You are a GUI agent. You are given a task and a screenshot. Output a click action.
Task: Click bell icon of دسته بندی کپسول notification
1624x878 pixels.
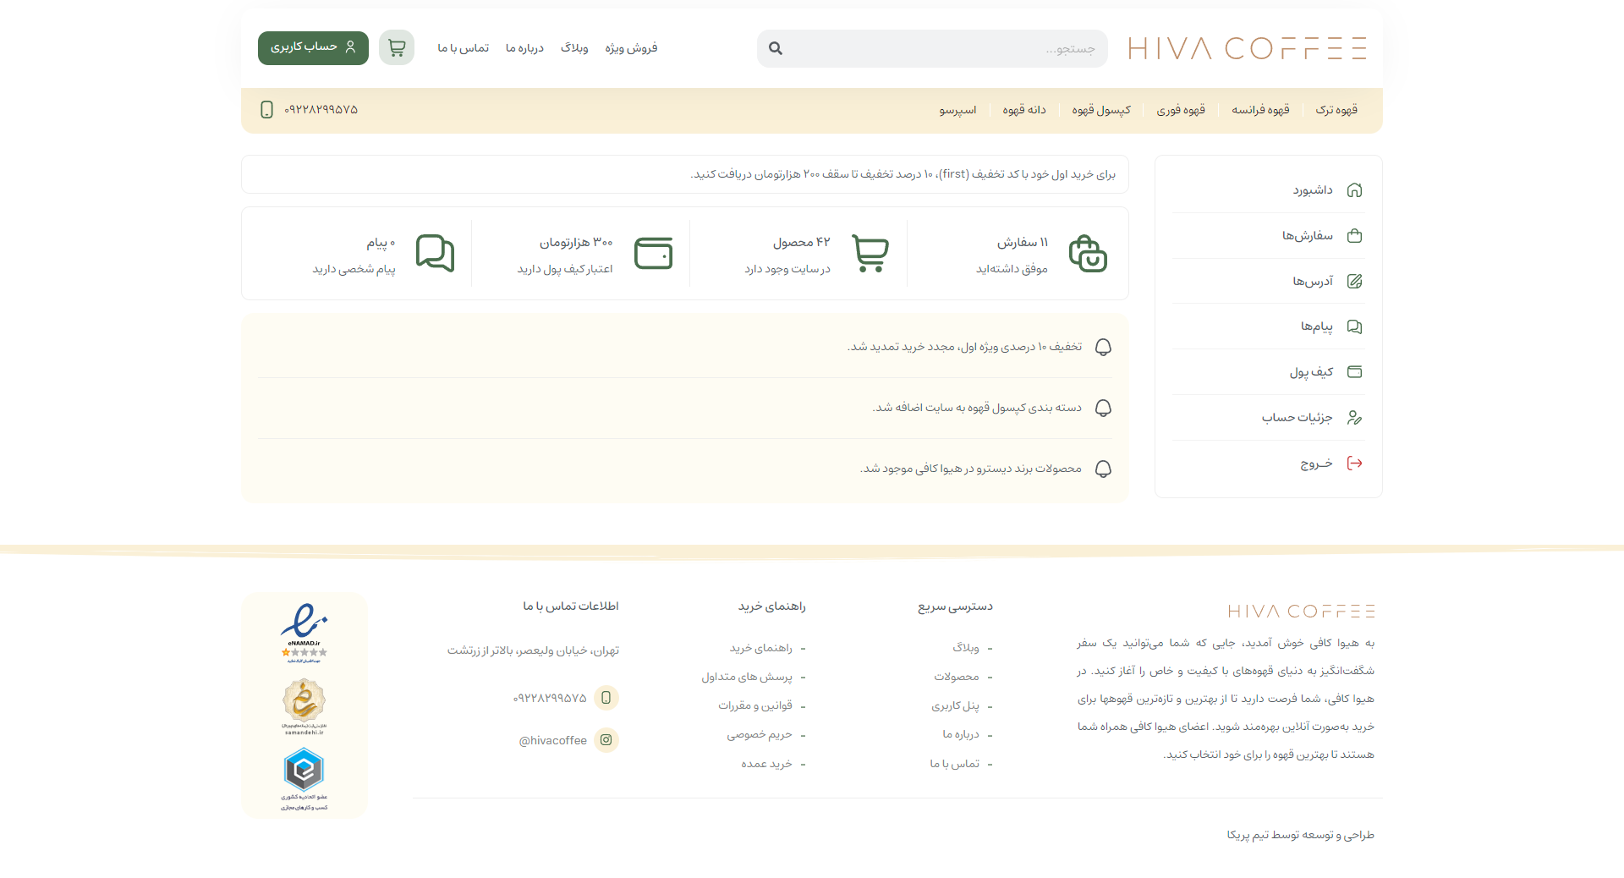tap(1103, 409)
